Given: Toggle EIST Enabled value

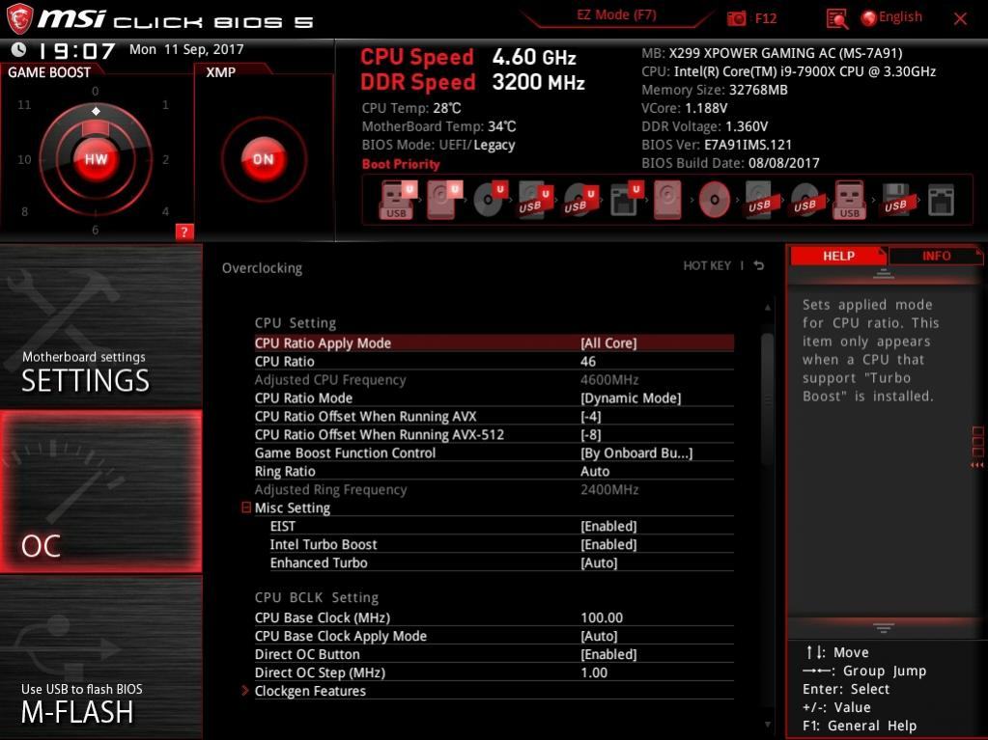Looking at the screenshot, I should (x=608, y=526).
